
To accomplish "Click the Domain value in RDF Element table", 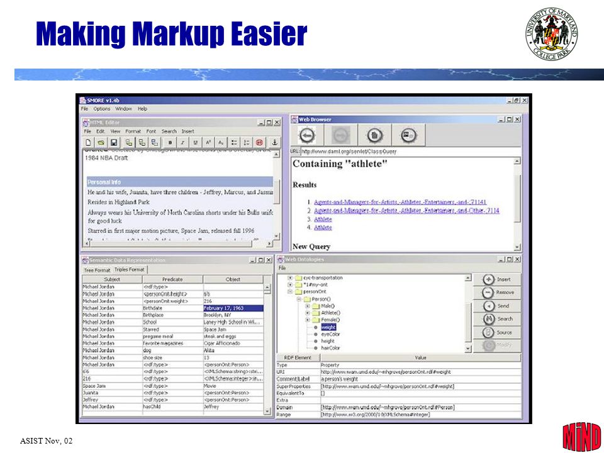I will pos(421,407).
